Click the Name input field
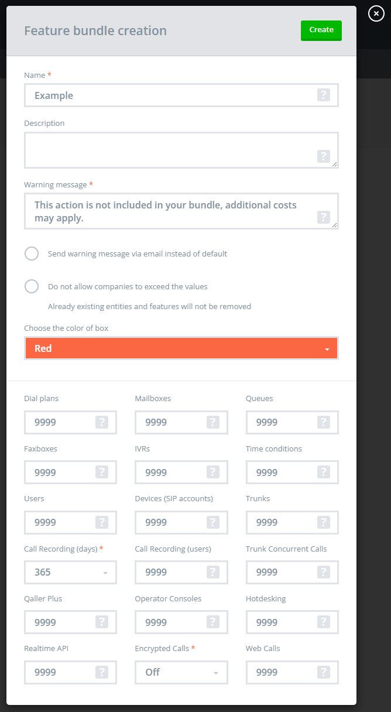391x712 pixels. click(170, 95)
